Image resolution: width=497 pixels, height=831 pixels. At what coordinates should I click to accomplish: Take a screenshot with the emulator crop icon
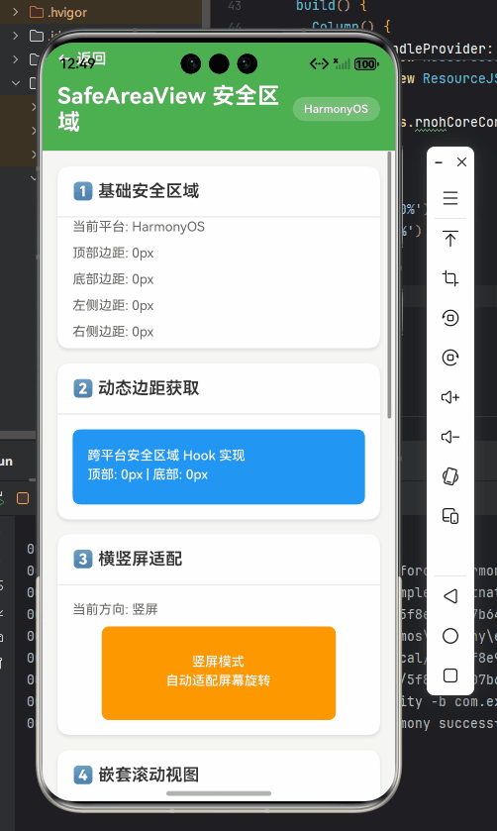[450, 278]
